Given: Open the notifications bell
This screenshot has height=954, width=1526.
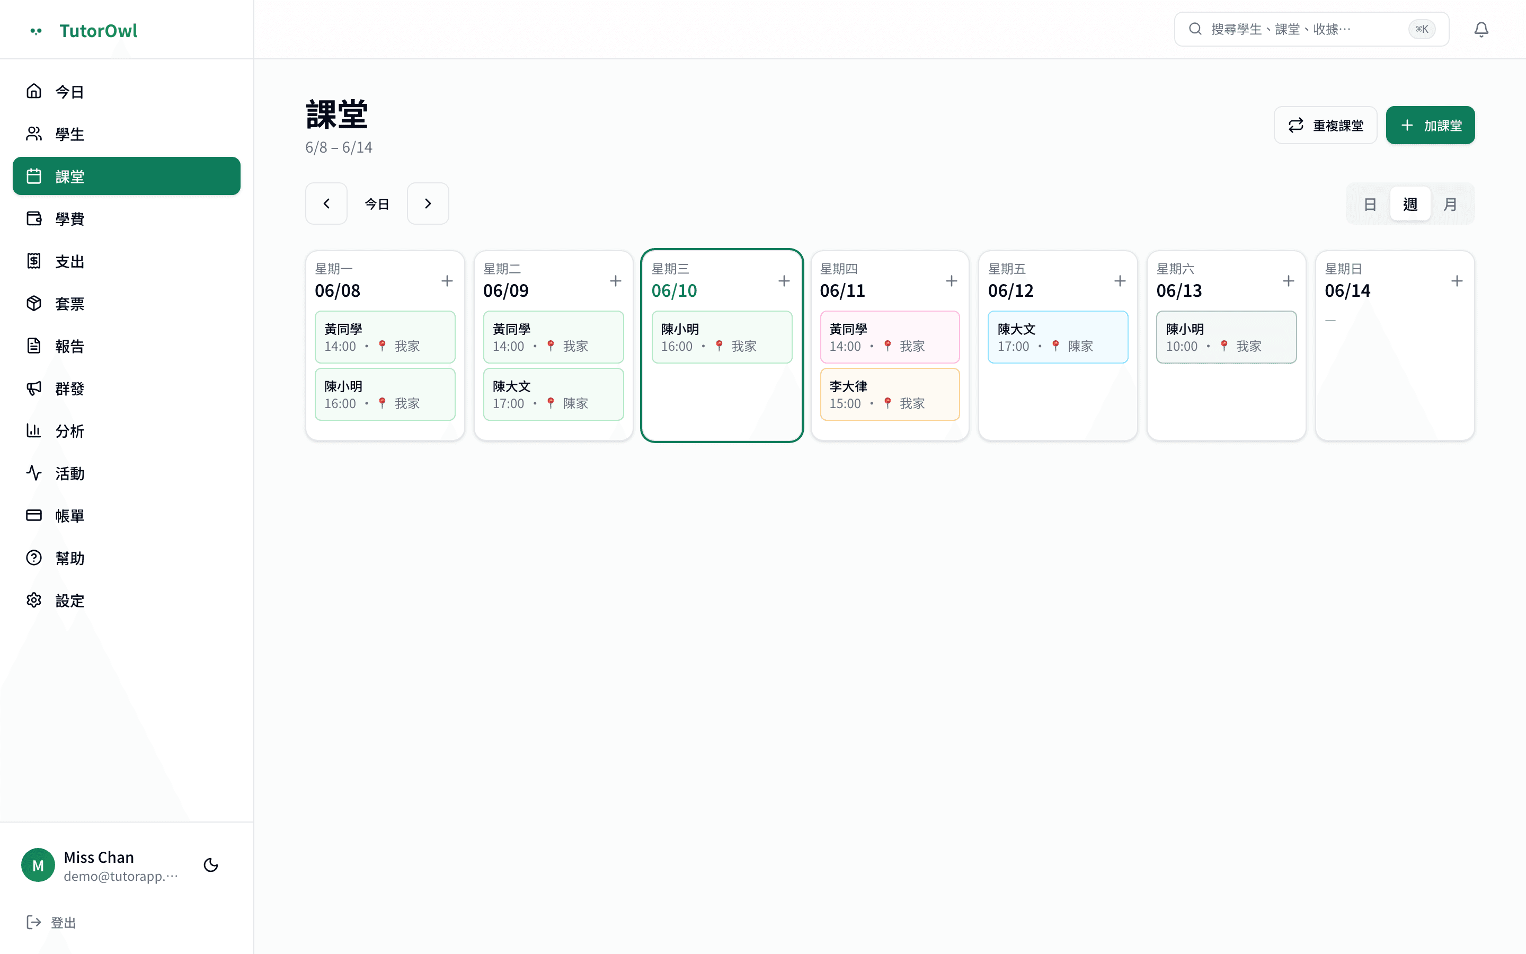Looking at the screenshot, I should click(x=1480, y=30).
